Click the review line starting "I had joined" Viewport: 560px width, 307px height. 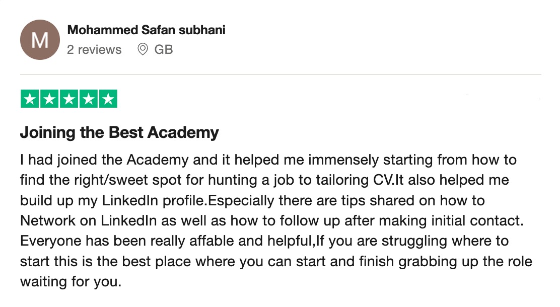(x=268, y=160)
